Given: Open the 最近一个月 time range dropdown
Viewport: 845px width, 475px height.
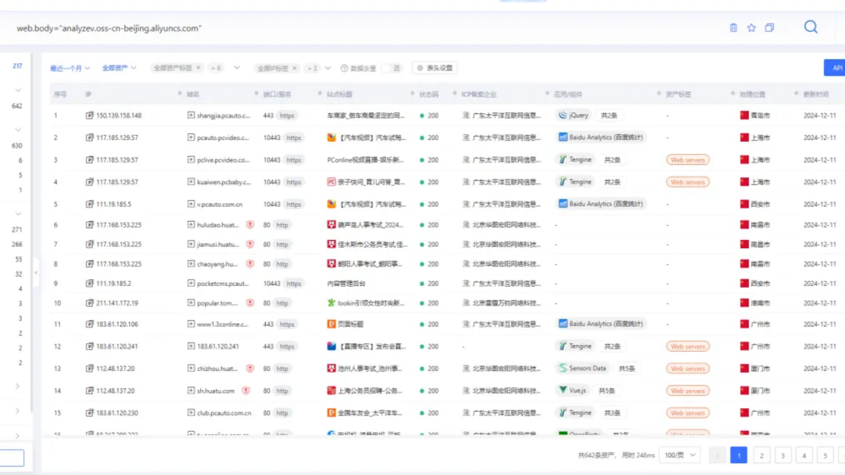Looking at the screenshot, I should (70, 68).
